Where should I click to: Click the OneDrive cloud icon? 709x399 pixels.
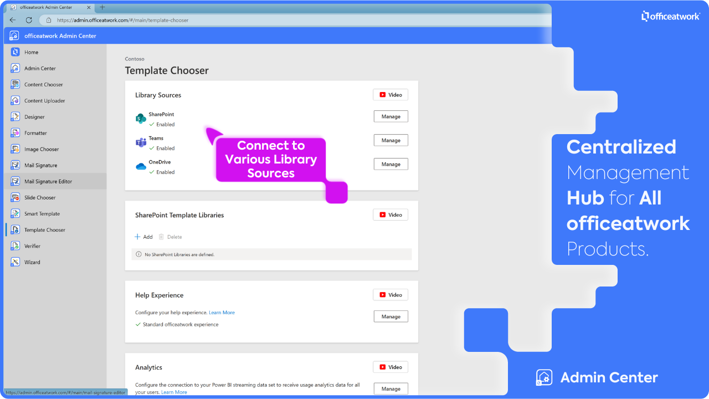click(x=141, y=166)
